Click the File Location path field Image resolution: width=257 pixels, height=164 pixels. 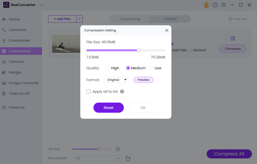point(94,158)
